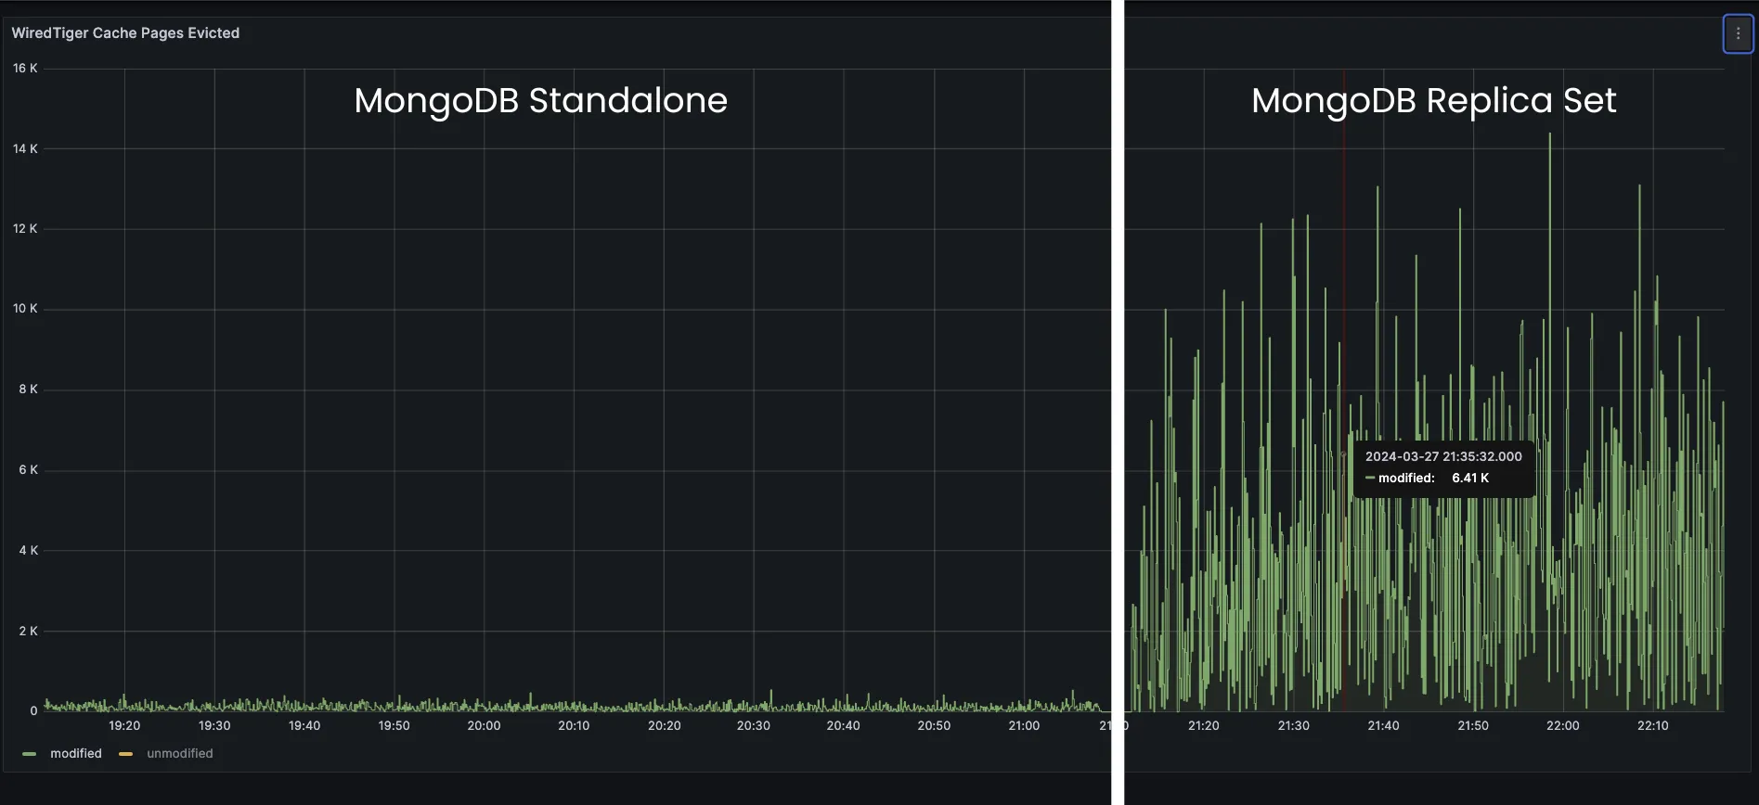This screenshot has height=805, width=1759.
Task: Click the 20:00 time axis label
Action: click(484, 725)
